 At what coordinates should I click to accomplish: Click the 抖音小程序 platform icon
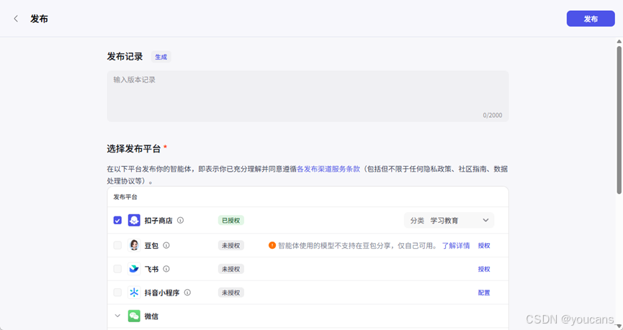[134, 293]
